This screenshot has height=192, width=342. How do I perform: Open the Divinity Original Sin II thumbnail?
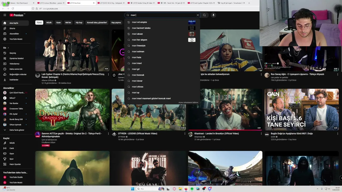[72, 110]
